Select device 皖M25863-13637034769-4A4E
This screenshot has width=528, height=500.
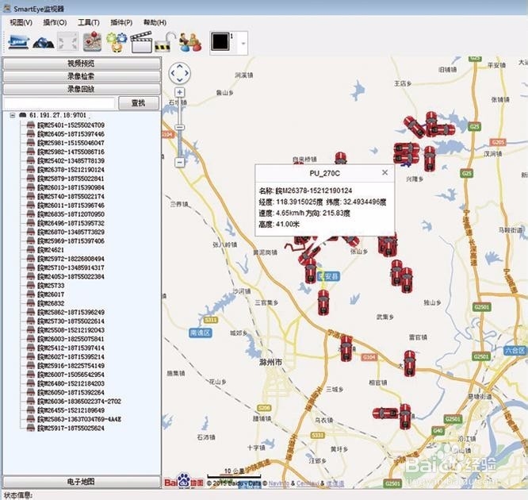tap(79, 419)
